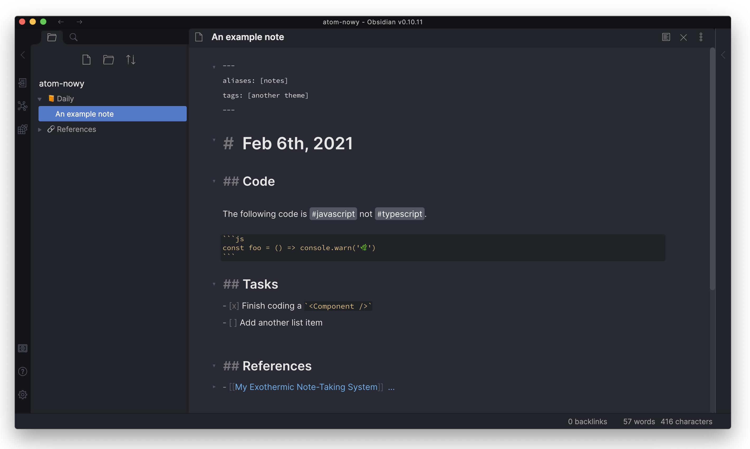Open the settings gear icon
The height and width of the screenshot is (449, 750).
(23, 395)
